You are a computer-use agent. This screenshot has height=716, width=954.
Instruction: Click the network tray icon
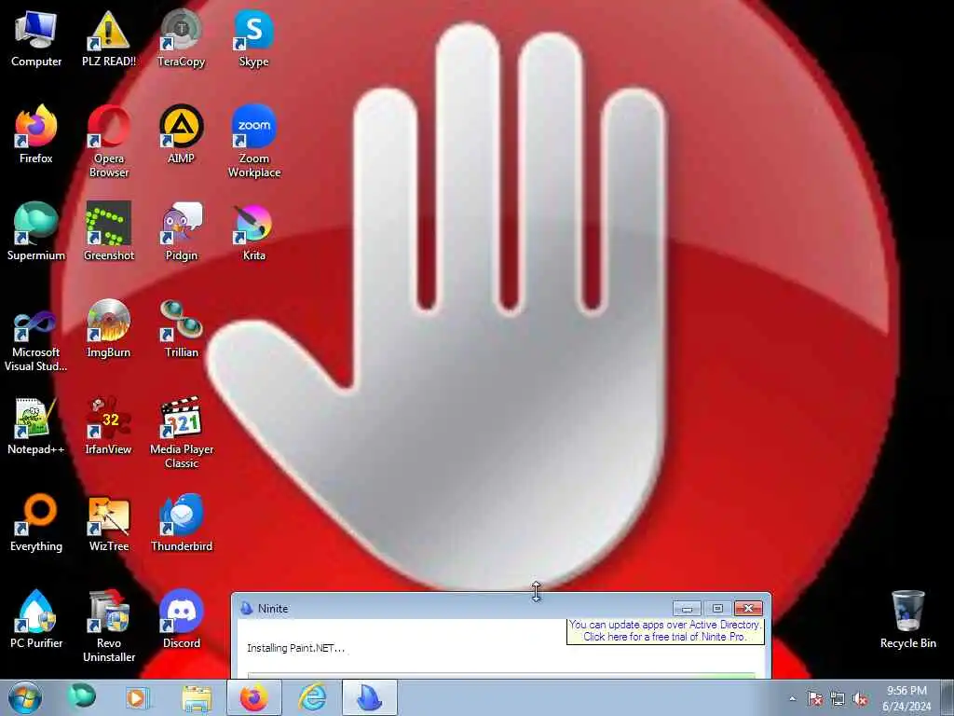click(x=838, y=699)
